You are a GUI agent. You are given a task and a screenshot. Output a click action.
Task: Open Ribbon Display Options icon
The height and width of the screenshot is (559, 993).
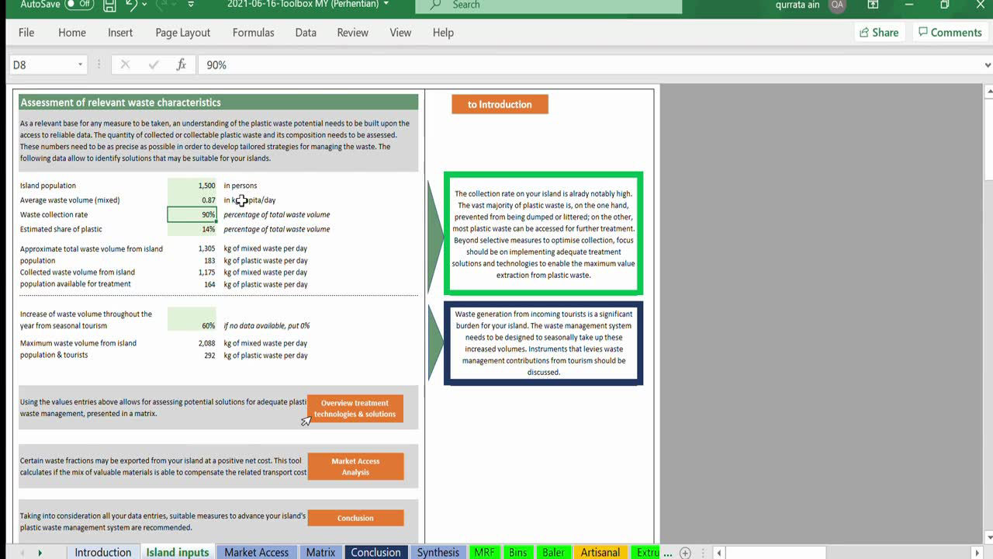coord(874,5)
